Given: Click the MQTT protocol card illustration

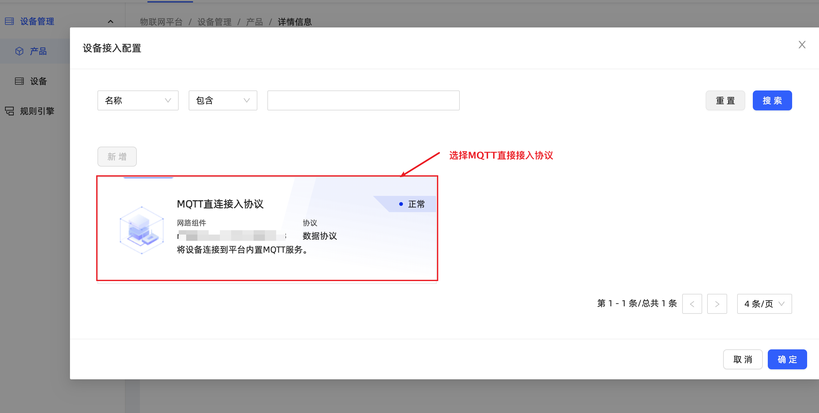Looking at the screenshot, I should tap(141, 230).
